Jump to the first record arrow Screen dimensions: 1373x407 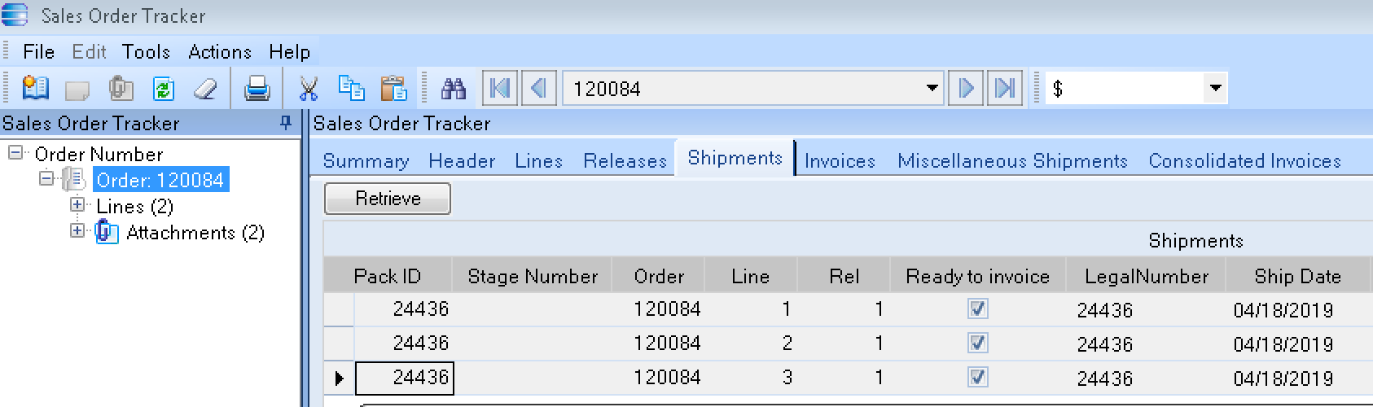click(x=499, y=88)
